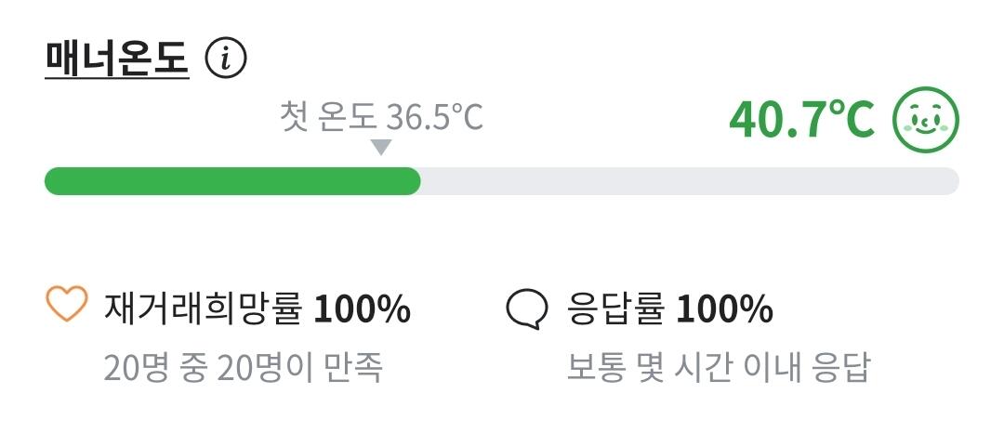Open the underlined 매너온도 heading
This screenshot has width=1004, height=446.
(x=117, y=60)
